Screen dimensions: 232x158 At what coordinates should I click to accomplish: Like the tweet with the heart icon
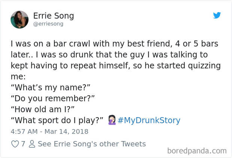[x=15, y=144]
